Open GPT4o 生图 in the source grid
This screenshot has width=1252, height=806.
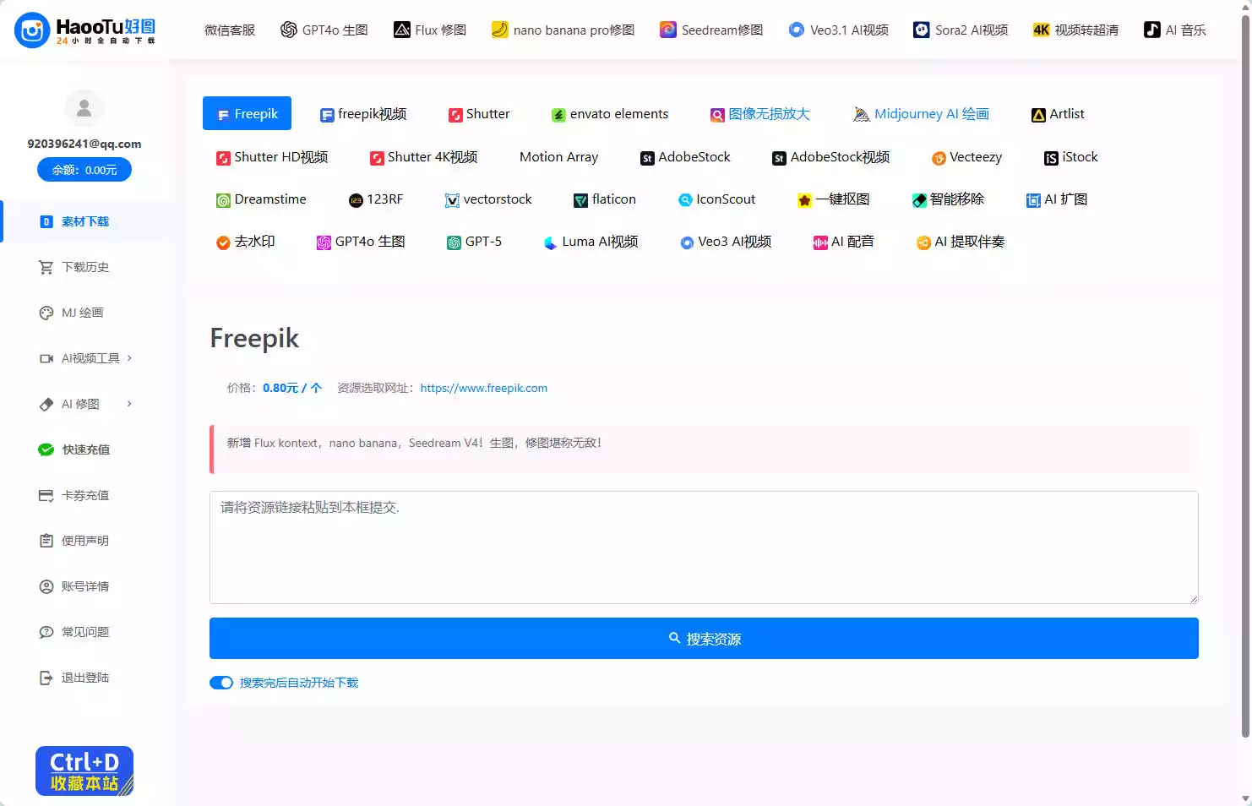361,242
